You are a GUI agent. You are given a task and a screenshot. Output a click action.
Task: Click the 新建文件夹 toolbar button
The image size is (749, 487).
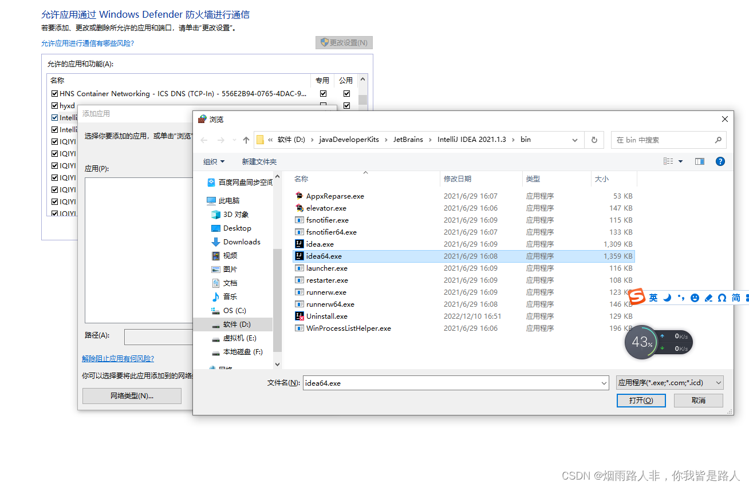(259, 162)
